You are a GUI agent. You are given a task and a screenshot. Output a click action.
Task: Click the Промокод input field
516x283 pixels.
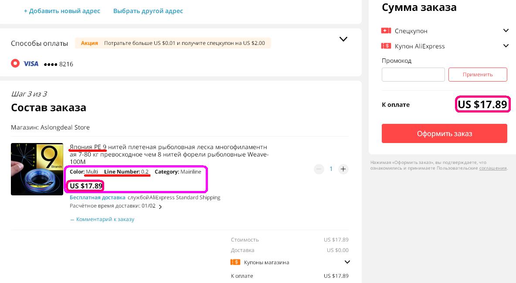[413, 75]
